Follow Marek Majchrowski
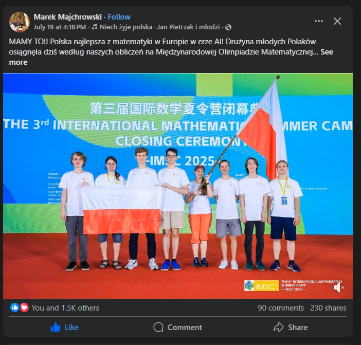 [119, 17]
